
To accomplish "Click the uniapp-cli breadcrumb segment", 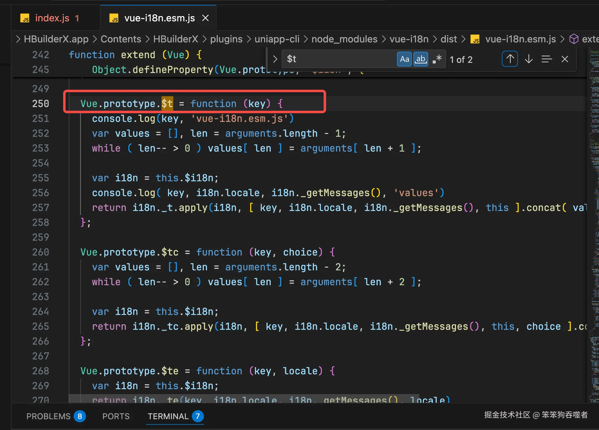I will coord(277,39).
